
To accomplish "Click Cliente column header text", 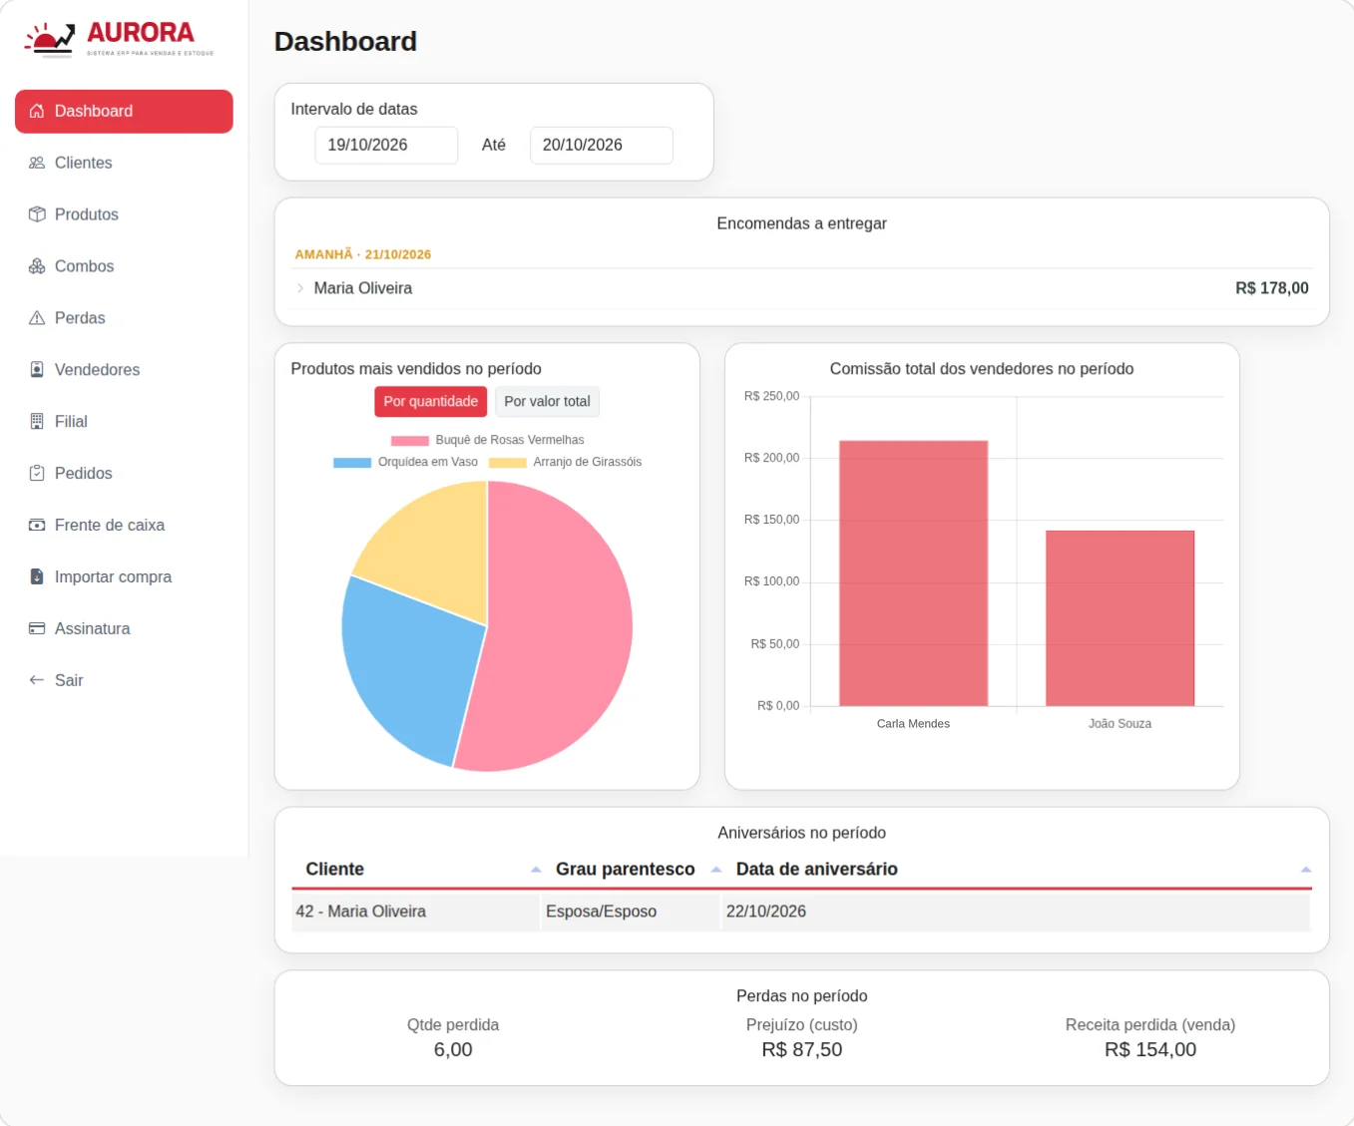I will point(335,869).
